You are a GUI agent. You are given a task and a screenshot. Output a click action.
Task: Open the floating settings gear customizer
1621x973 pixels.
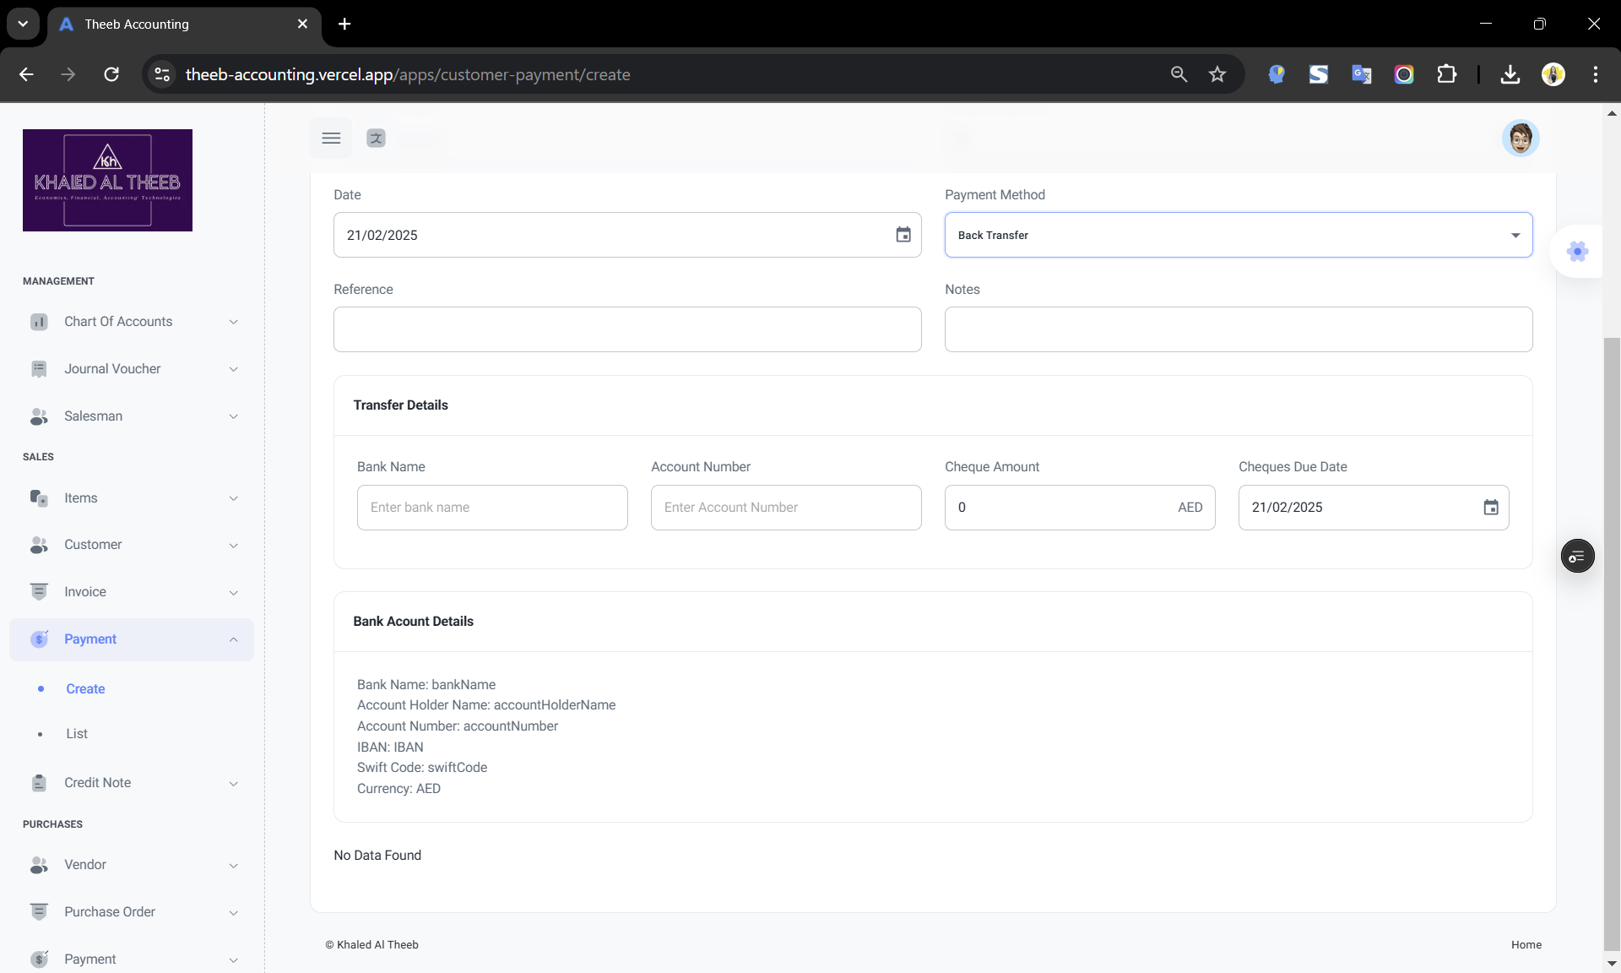pyautogui.click(x=1577, y=251)
